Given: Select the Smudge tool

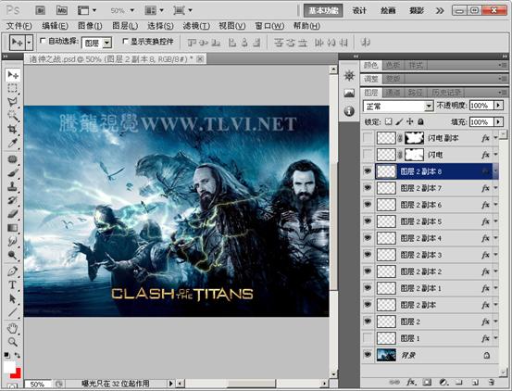Looking at the screenshot, I should [x=13, y=241].
